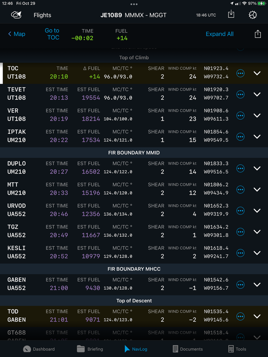This screenshot has width=268, height=357.
Task: Open the Flights list
Action: pos(42,15)
